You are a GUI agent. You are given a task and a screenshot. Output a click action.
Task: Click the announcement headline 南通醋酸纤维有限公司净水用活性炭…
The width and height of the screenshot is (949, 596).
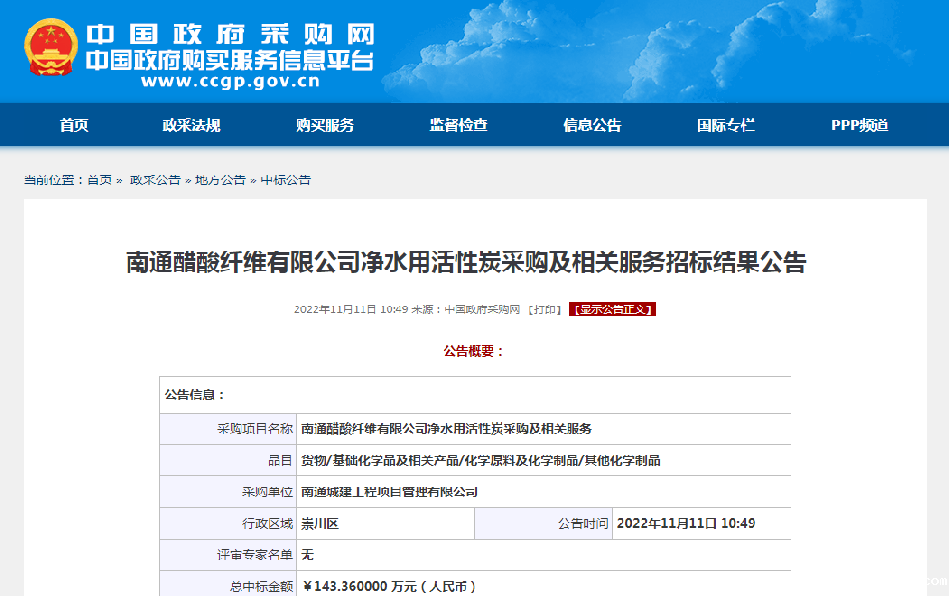point(466,263)
